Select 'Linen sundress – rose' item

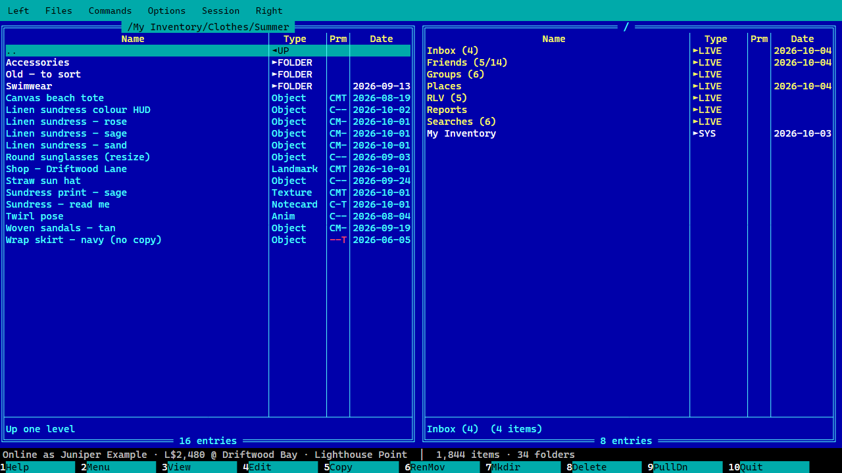coord(208,122)
